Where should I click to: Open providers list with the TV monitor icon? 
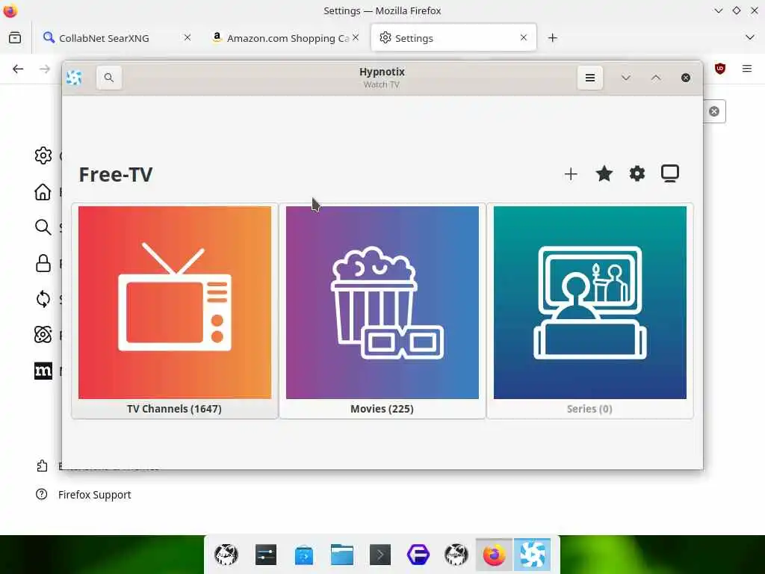tap(670, 173)
